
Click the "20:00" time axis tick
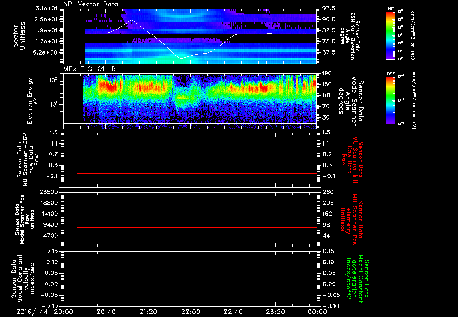point(64,312)
